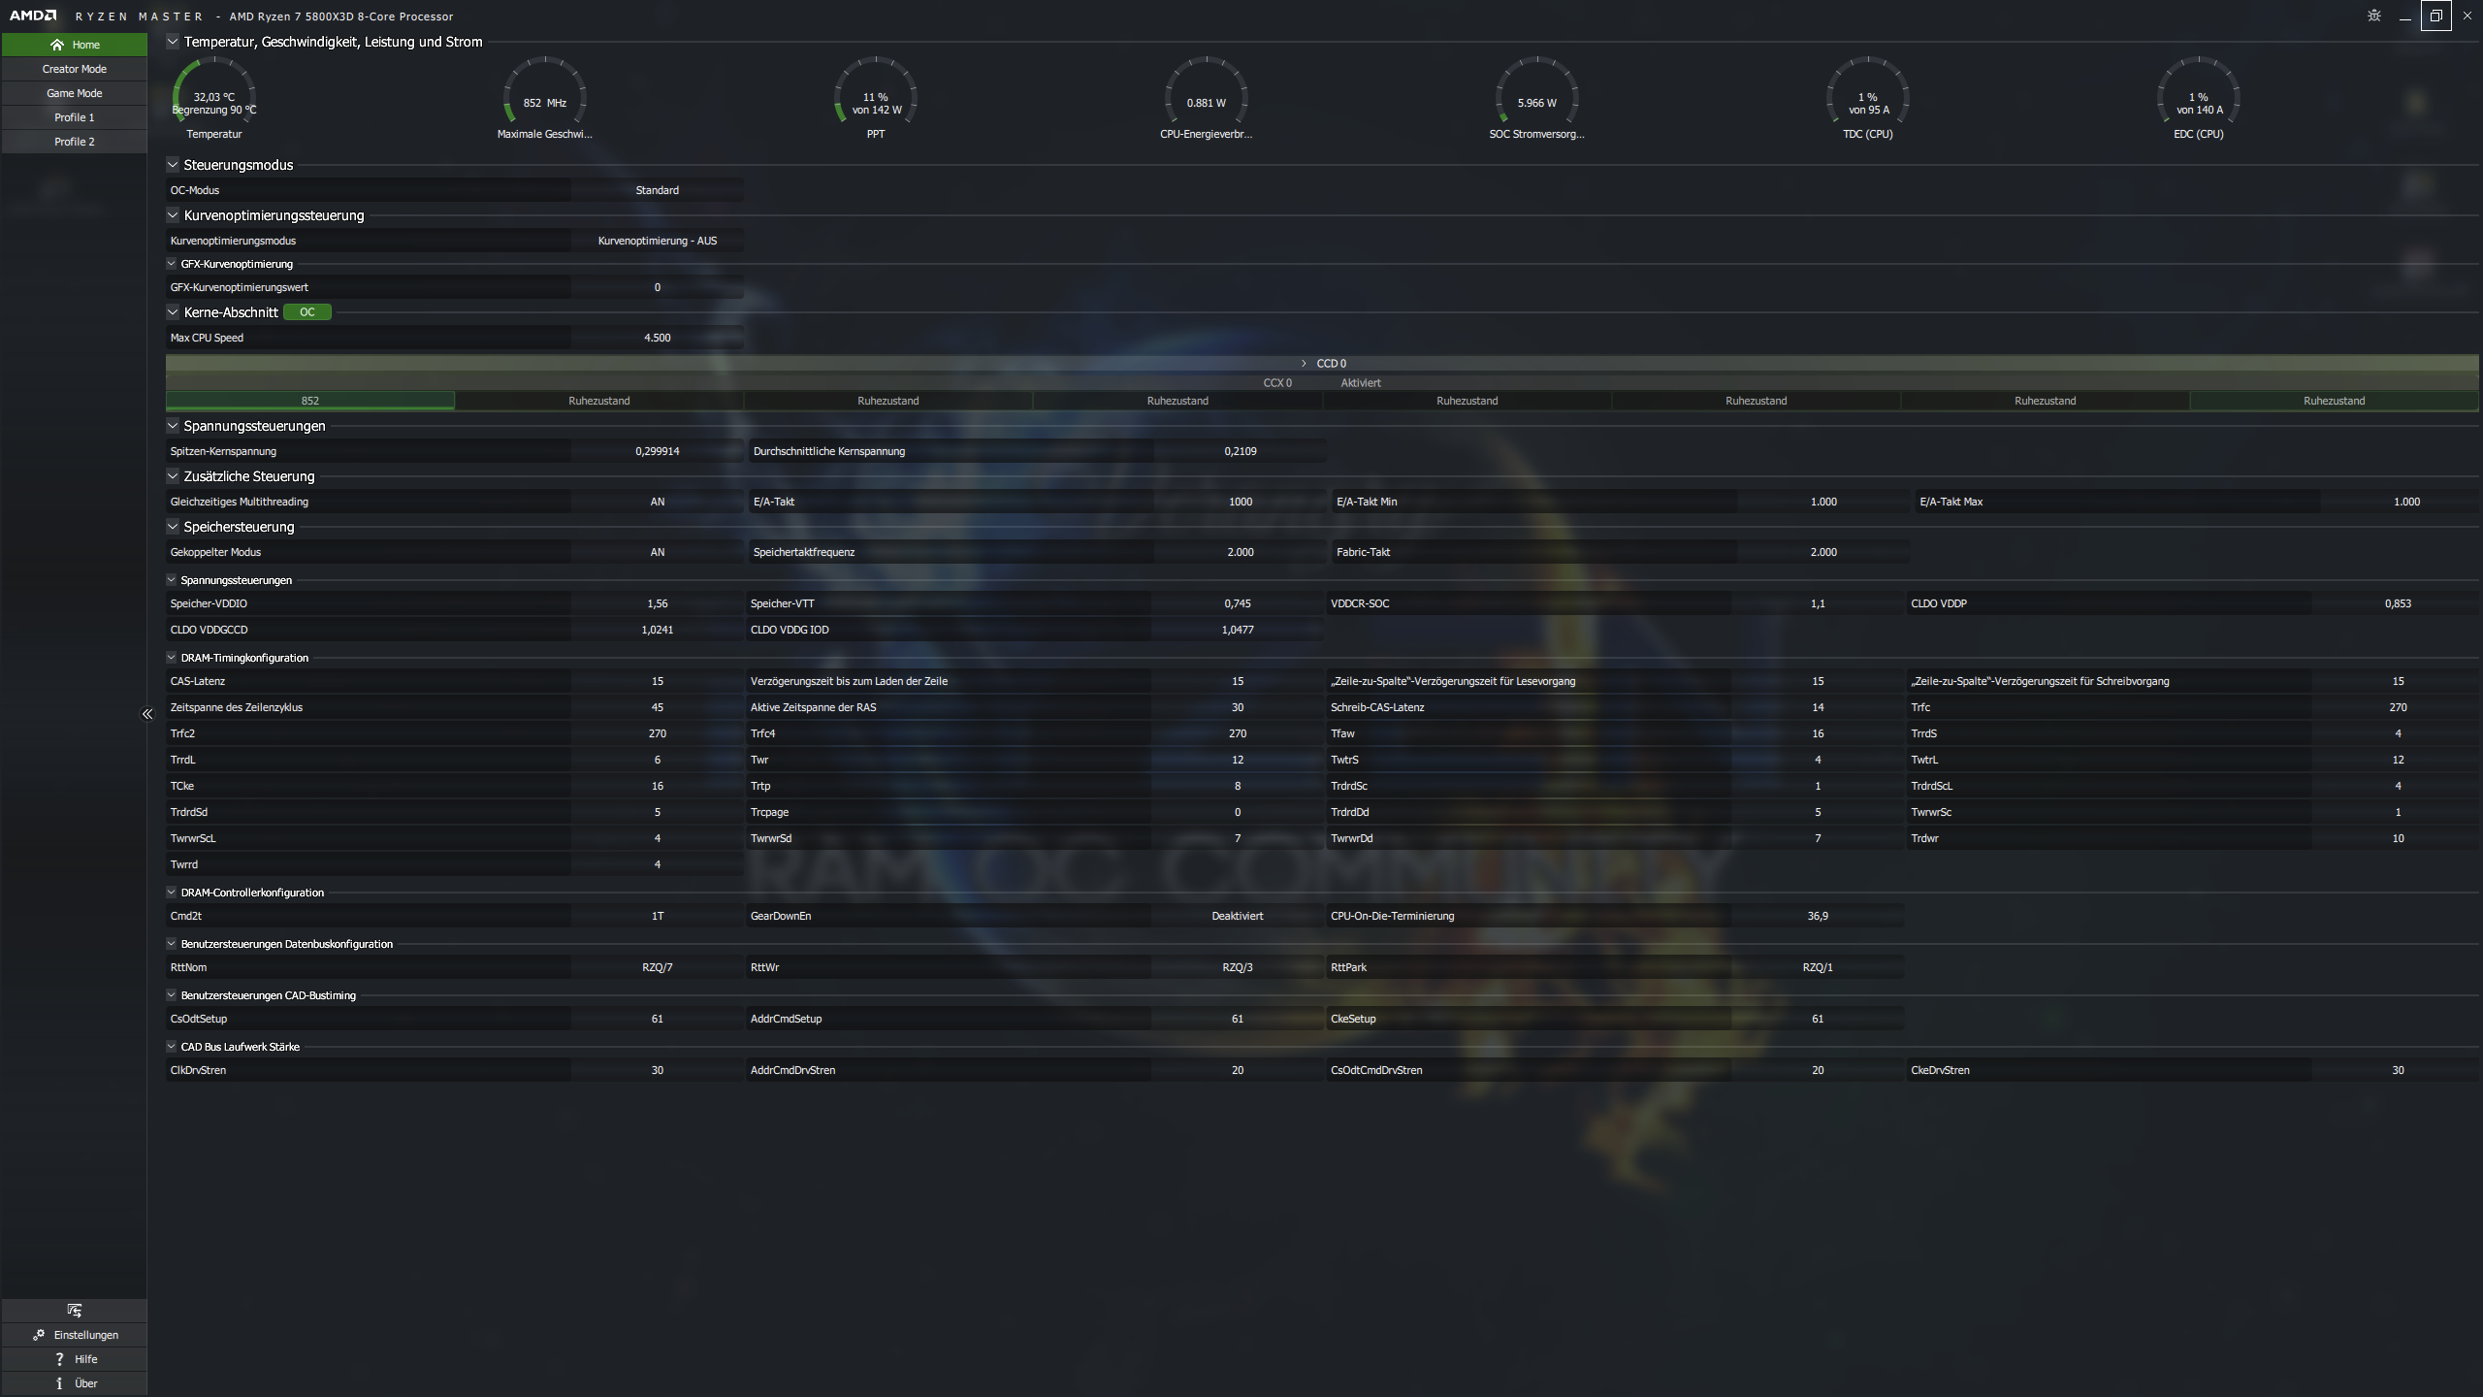
Task: Open the Profile 2 tab
Action: [x=75, y=142]
